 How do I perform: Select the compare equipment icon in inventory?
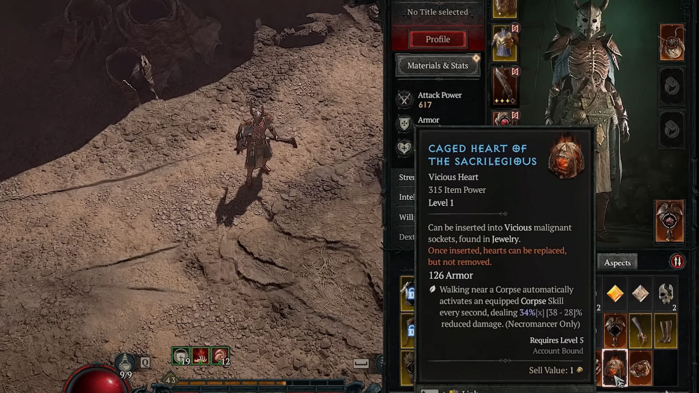tap(678, 262)
